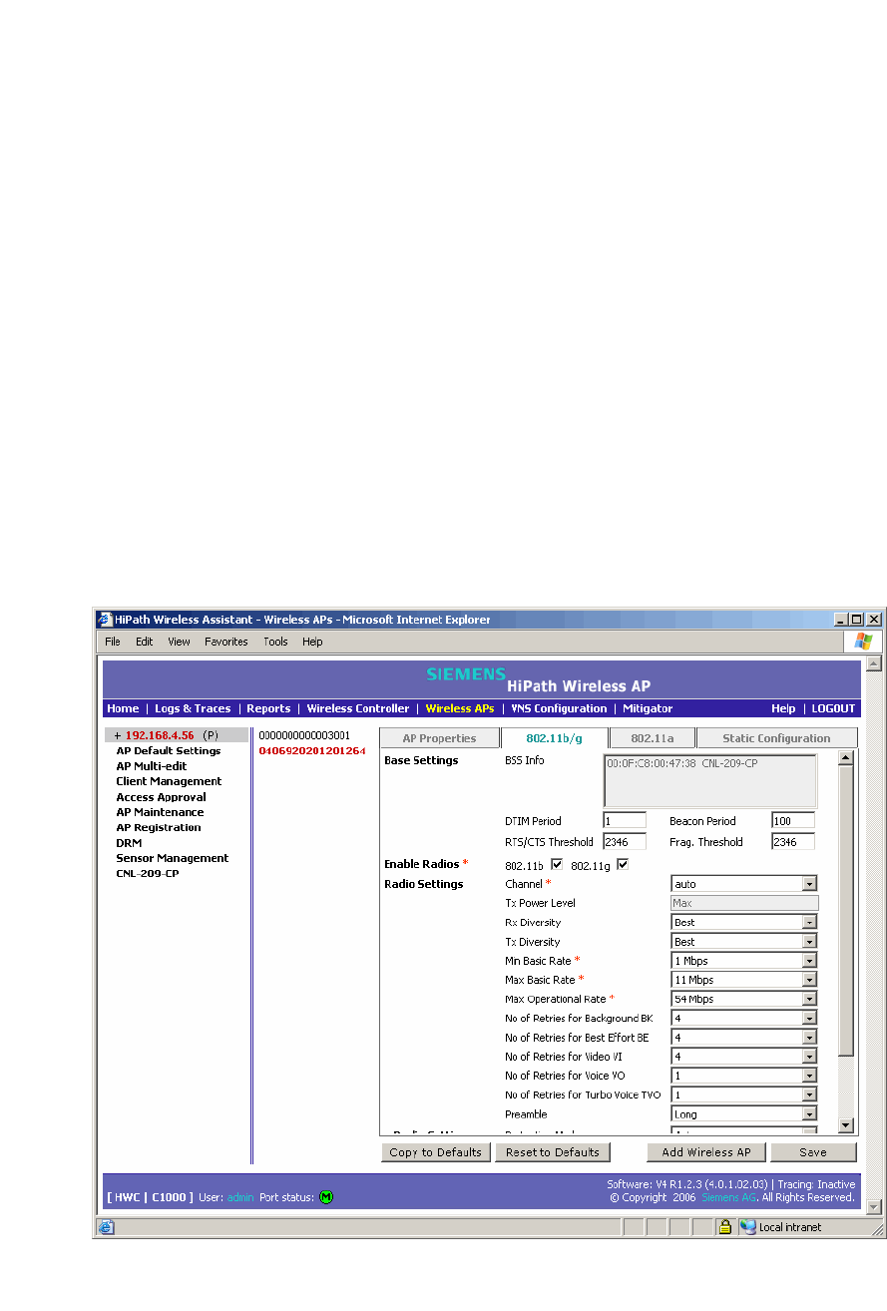This screenshot has width=887, height=1311.
Task: Expand the 192.168.4.56 controller node
Action: pyautogui.click(x=117, y=735)
